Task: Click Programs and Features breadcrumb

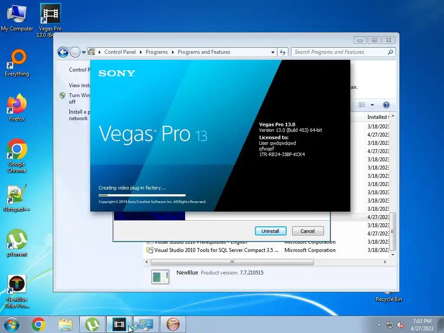Action: coord(204,52)
